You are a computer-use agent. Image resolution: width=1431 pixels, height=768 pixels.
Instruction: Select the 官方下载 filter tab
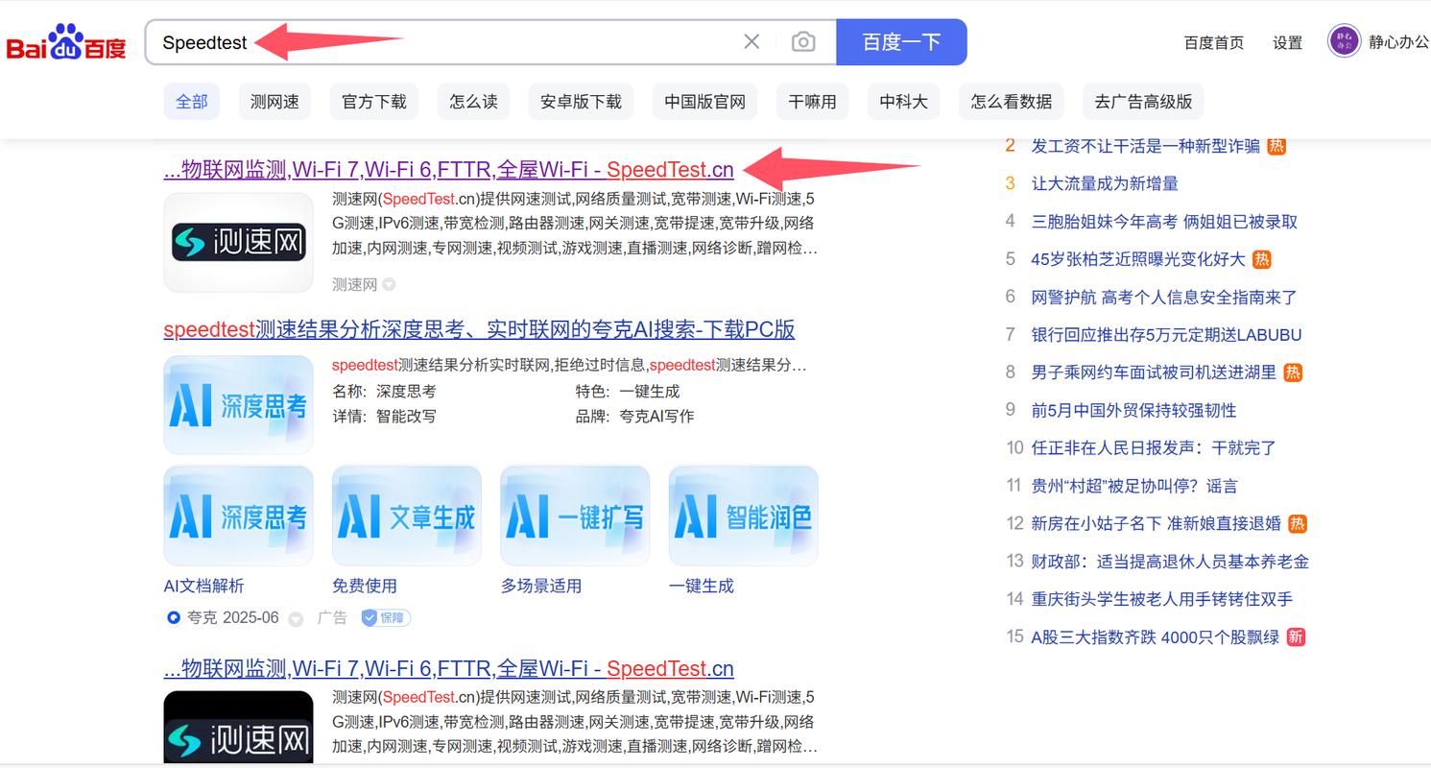pyautogui.click(x=374, y=102)
